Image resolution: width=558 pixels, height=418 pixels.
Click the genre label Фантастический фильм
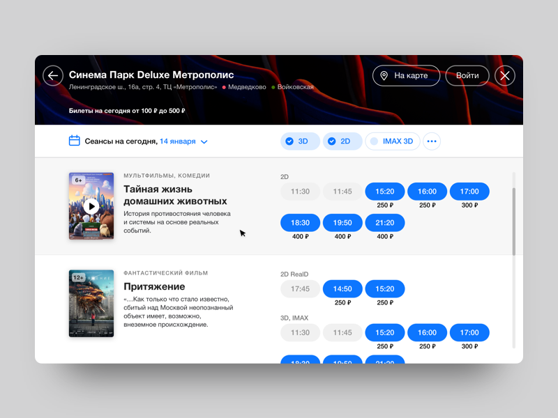165,273
